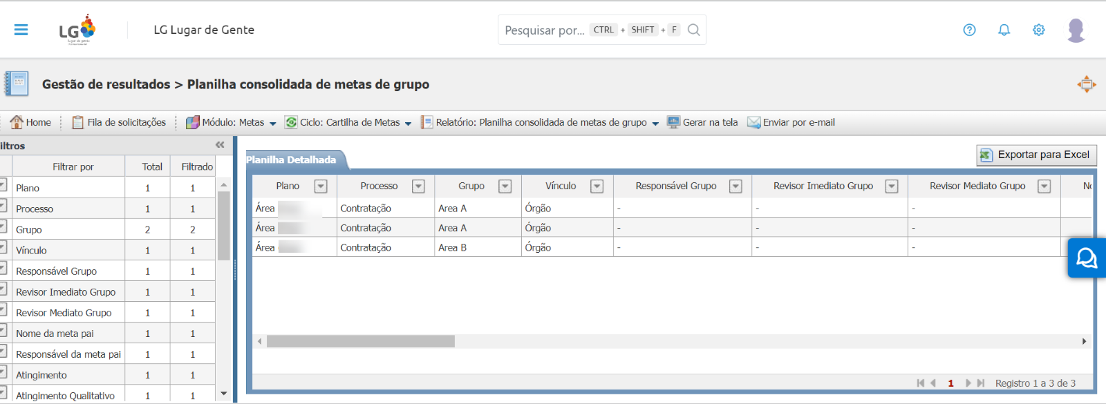Image resolution: width=1106 pixels, height=404 pixels.
Task: Toggle fullscreen with the orange expand icon
Action: click(x=1087, y=84)
